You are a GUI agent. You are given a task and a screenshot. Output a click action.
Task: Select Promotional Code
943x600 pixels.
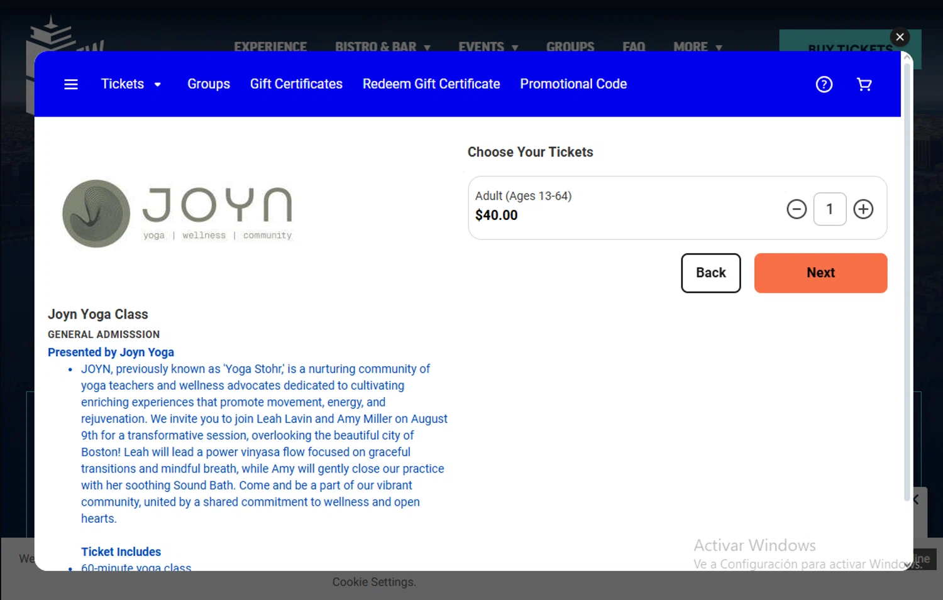point(573,84)
